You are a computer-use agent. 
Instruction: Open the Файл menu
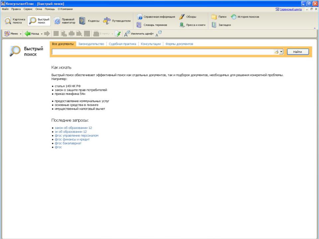(5, 9)
